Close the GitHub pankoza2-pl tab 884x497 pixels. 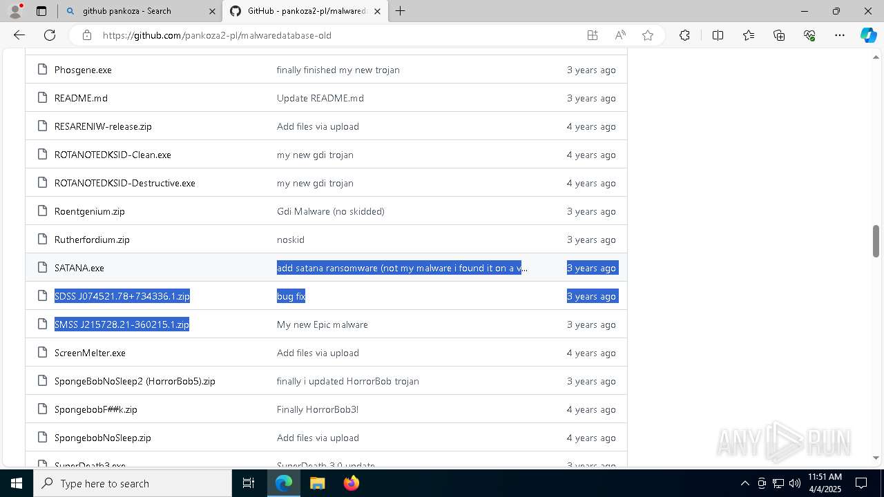[x=377, y=11]
